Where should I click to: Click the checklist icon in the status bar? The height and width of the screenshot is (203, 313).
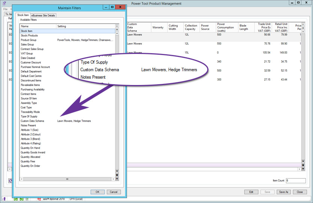[27, 199]
